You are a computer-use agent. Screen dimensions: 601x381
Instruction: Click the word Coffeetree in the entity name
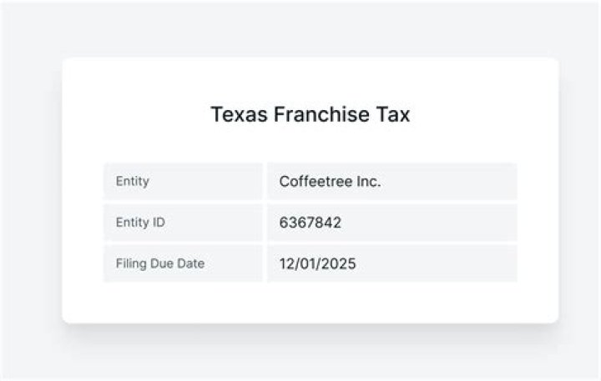tap(315, 181)
